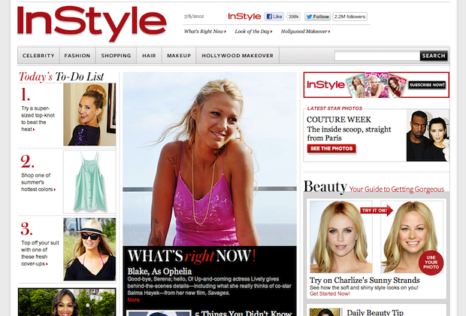
Task: Click the Get Started Now link
Action: [330, 293]
